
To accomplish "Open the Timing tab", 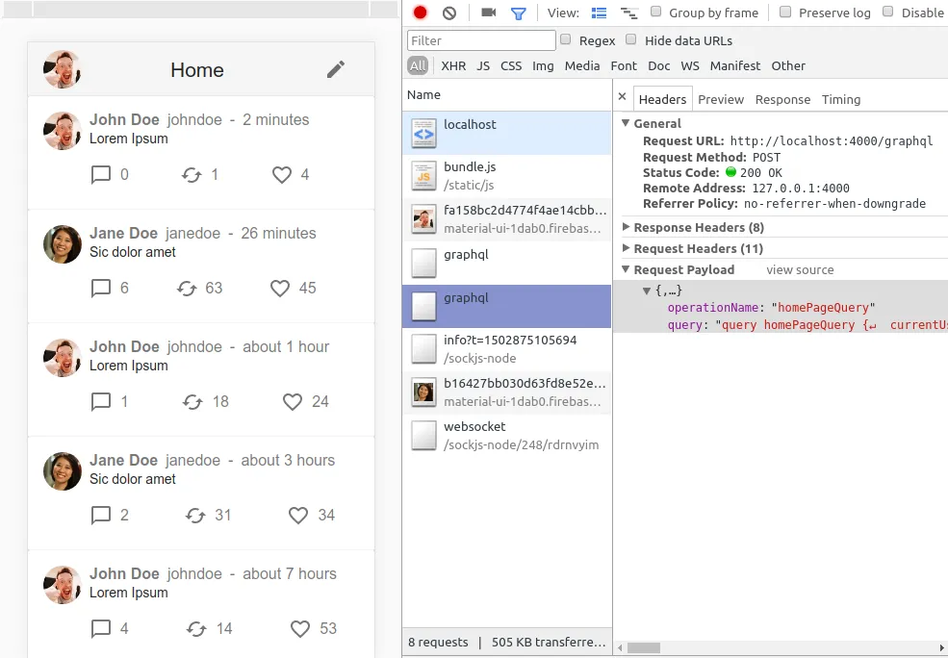I will coord(841,99).
